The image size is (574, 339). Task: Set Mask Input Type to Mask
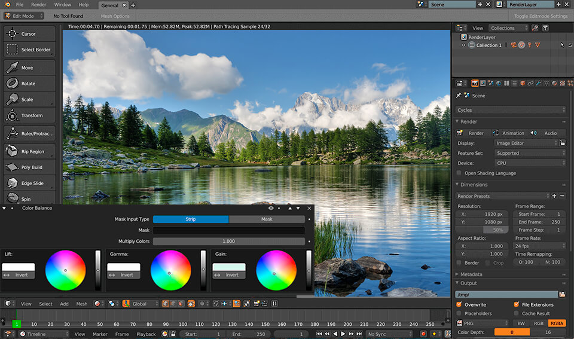(267, 219)
